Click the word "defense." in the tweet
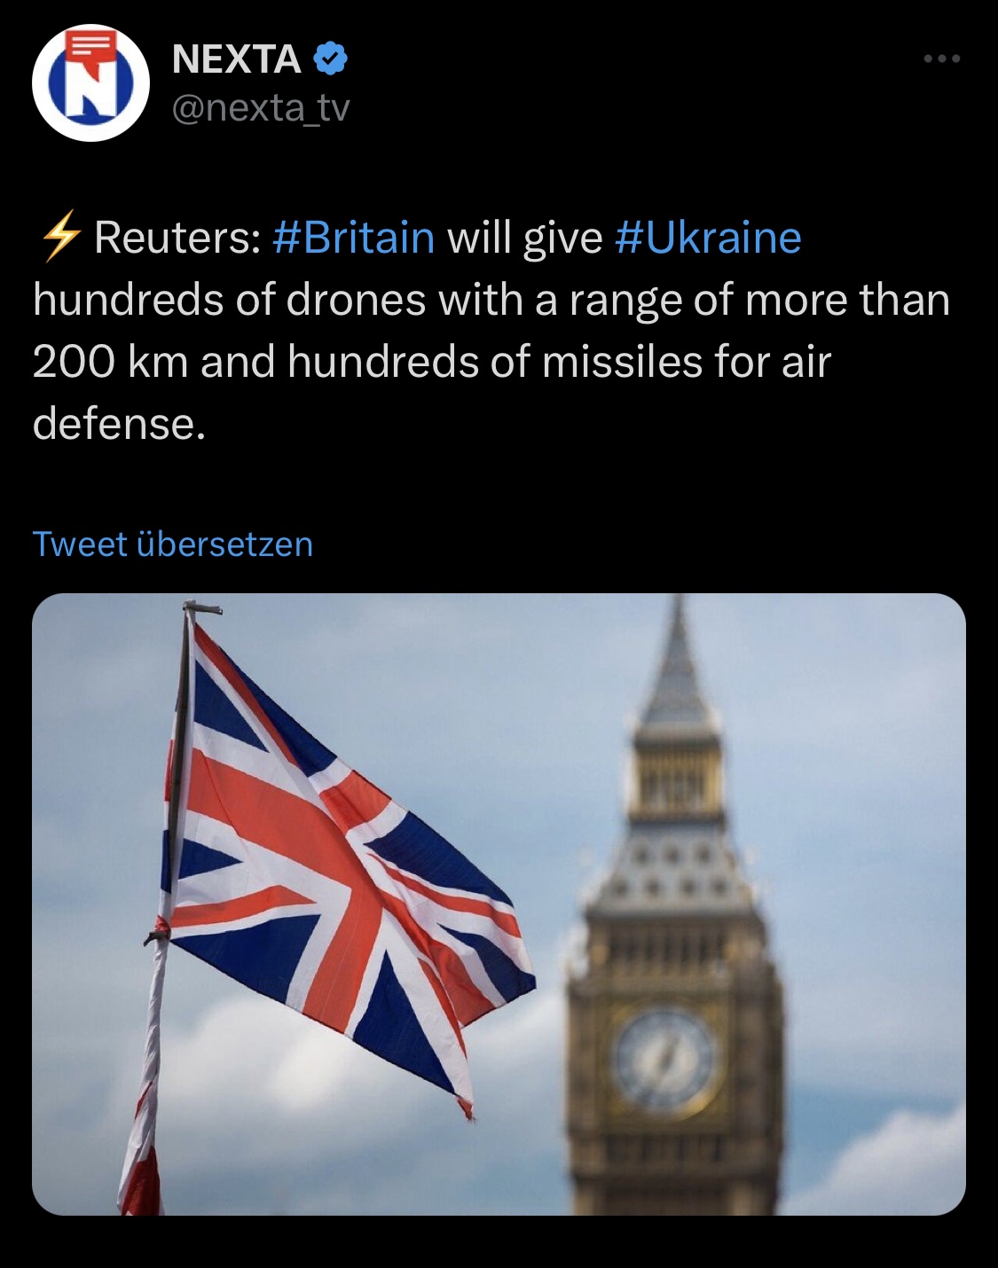Image resolution: width=998 pixels, height=1268 pixels. tap(119, 424)
